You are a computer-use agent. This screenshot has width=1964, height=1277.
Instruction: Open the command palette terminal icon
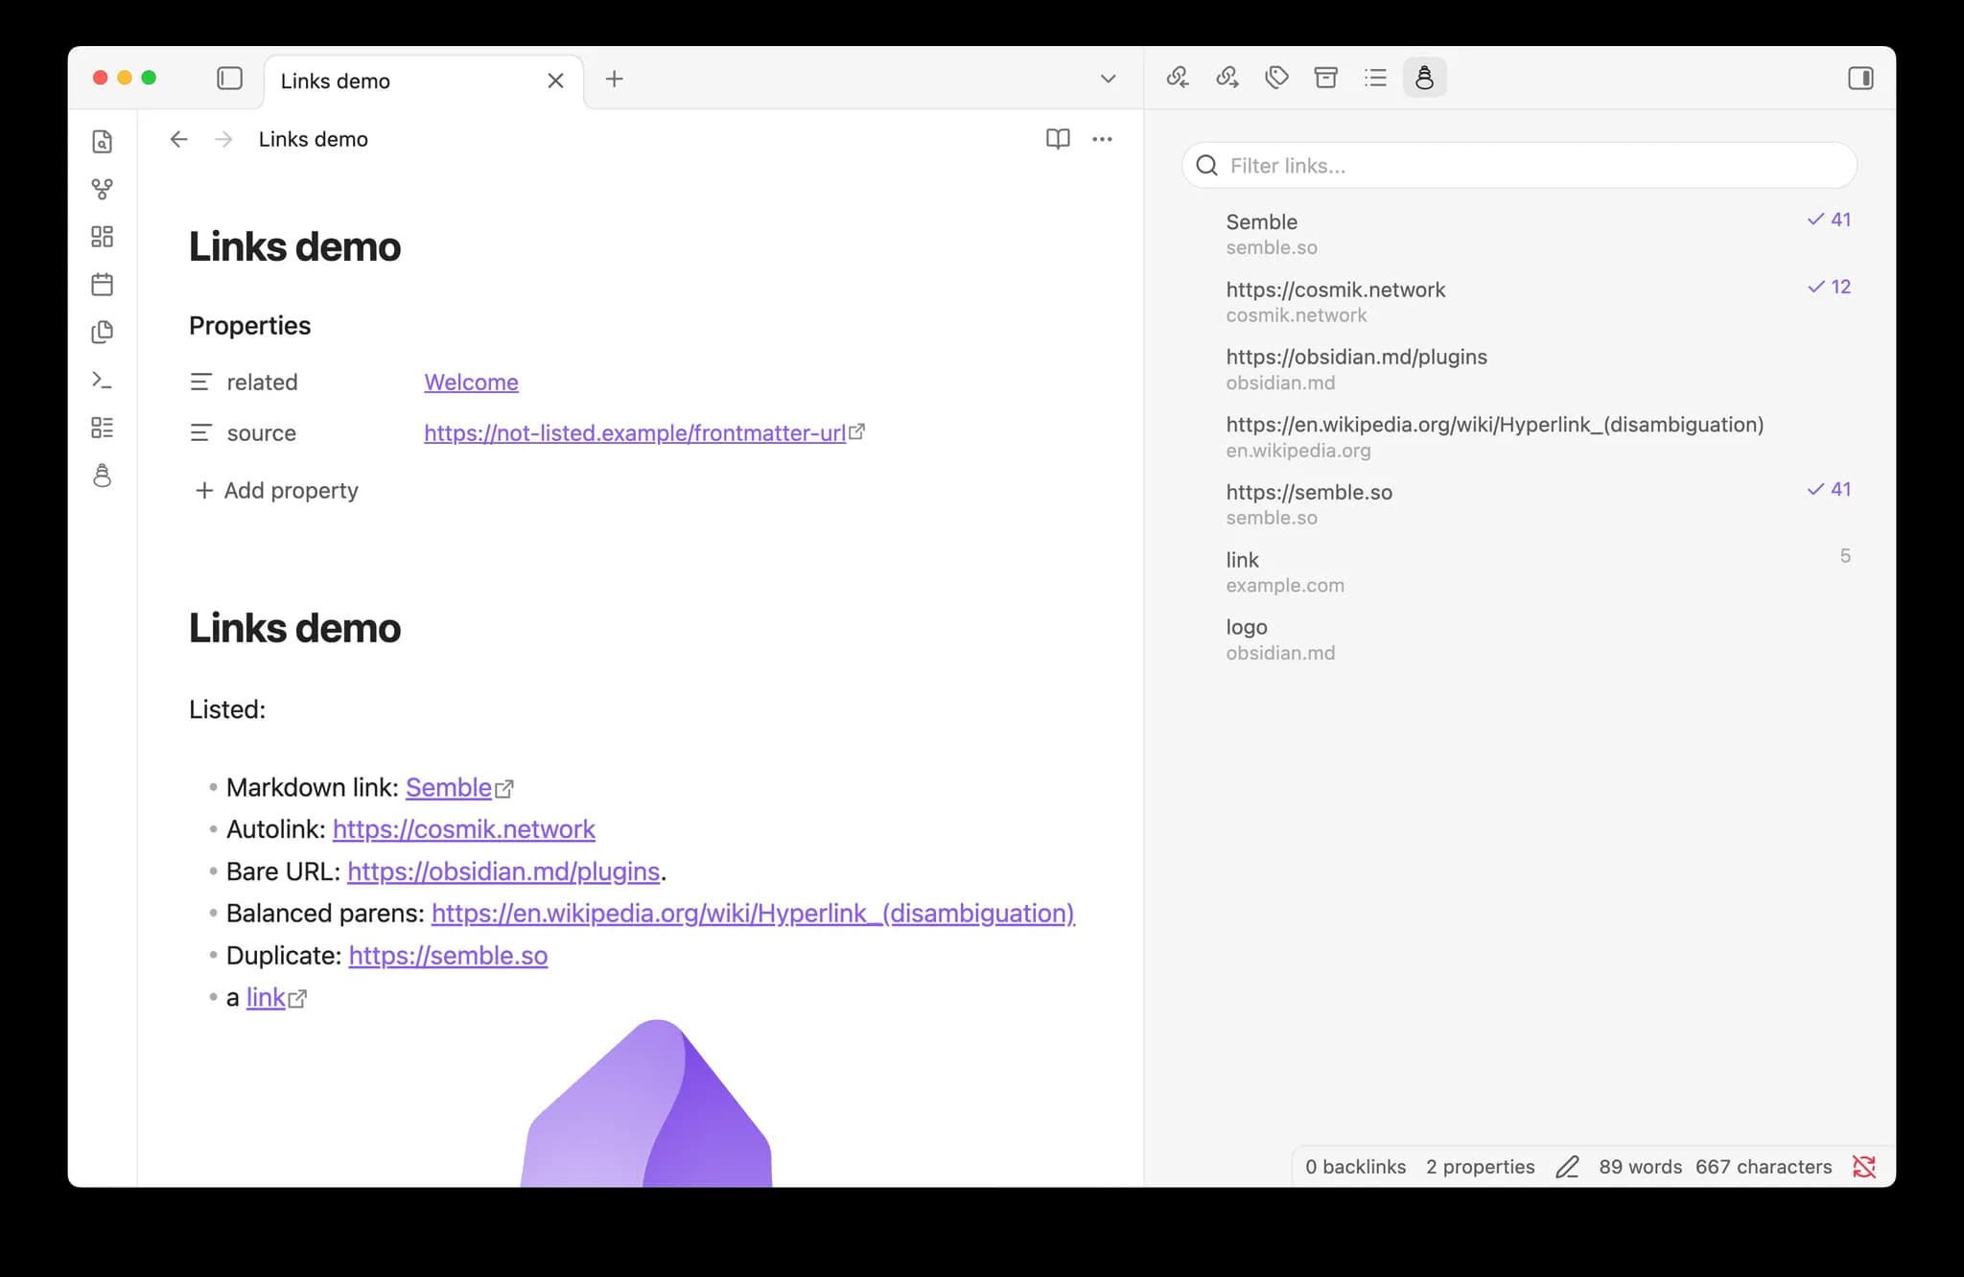click(102, 381)
